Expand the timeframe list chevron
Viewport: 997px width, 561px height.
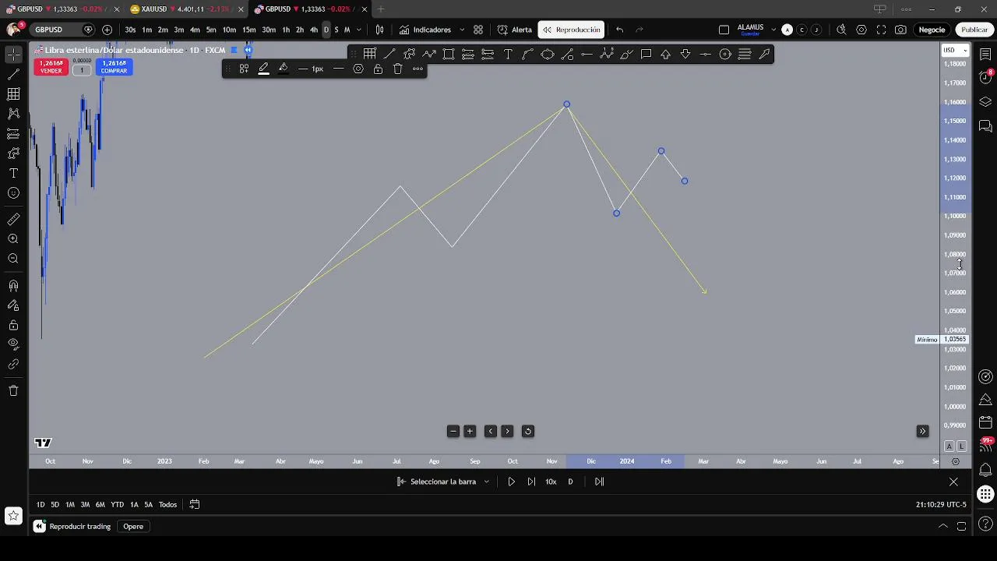pos(358,30)
